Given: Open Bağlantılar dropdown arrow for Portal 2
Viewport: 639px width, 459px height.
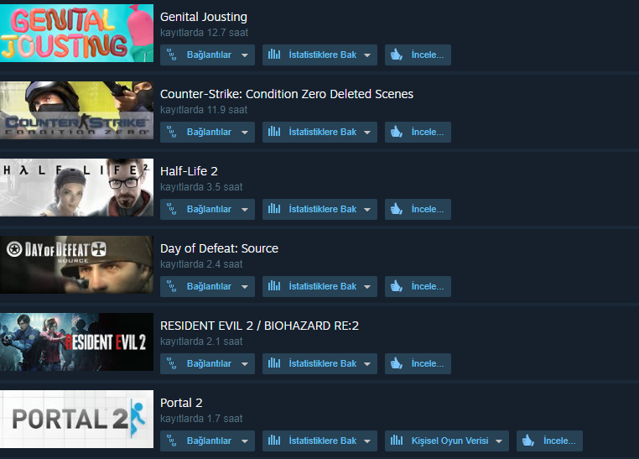Looking at the screenshot, I should [x=245, y=441].
